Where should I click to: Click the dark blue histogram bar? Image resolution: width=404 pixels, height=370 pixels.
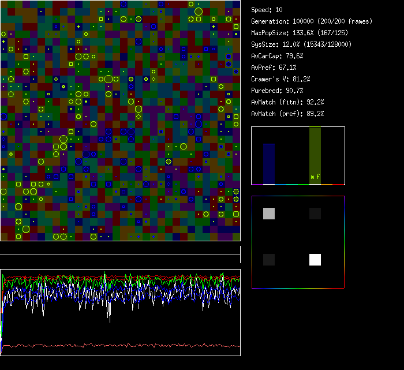click(x=269, y=164)
